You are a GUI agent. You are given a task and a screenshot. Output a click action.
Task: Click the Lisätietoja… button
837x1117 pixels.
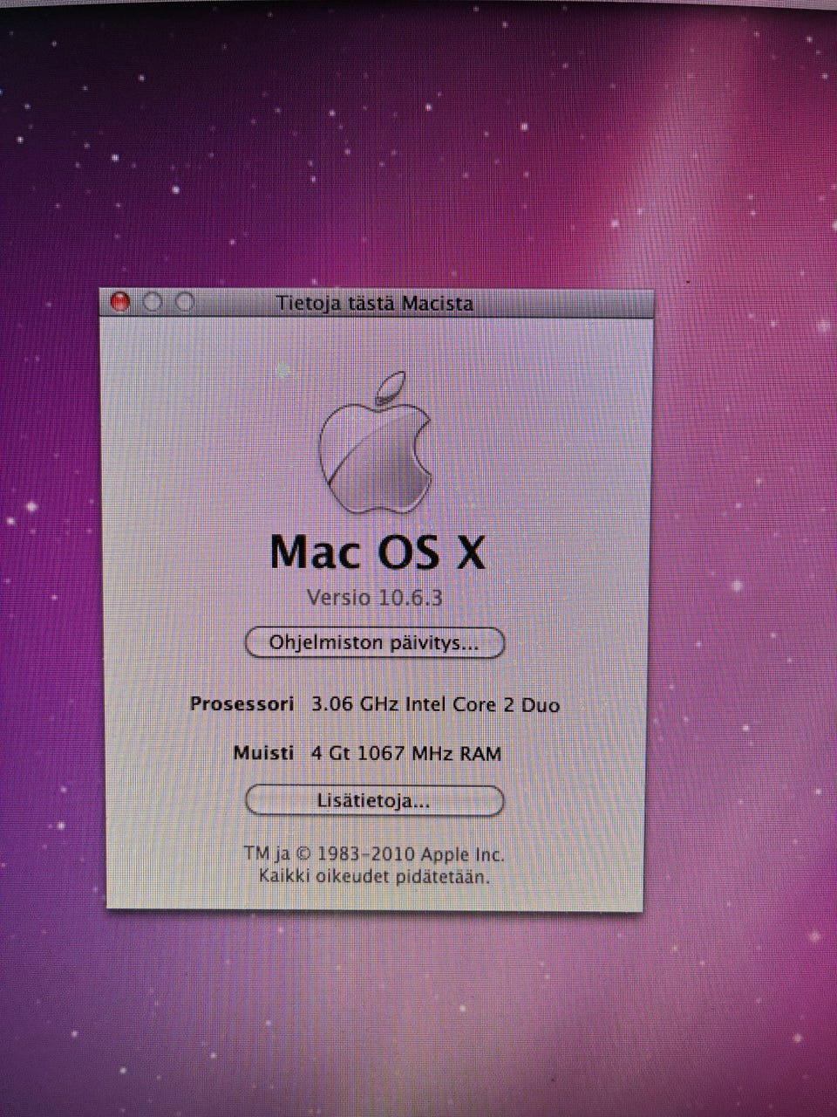click(375, 800)
